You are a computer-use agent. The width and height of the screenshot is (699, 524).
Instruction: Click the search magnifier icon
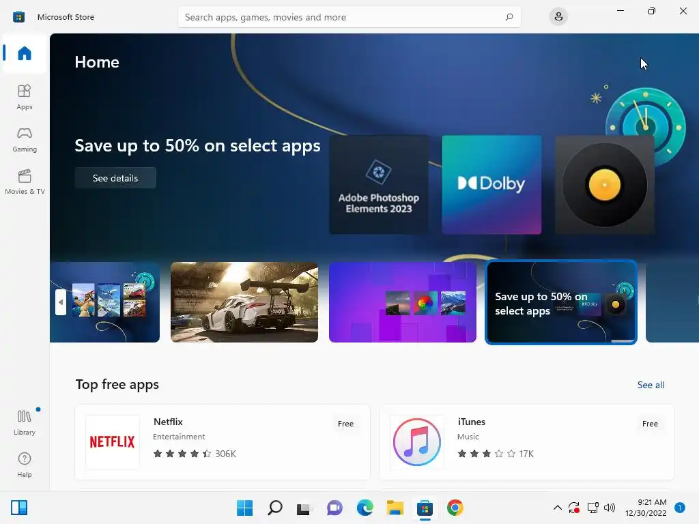point(509,17)
